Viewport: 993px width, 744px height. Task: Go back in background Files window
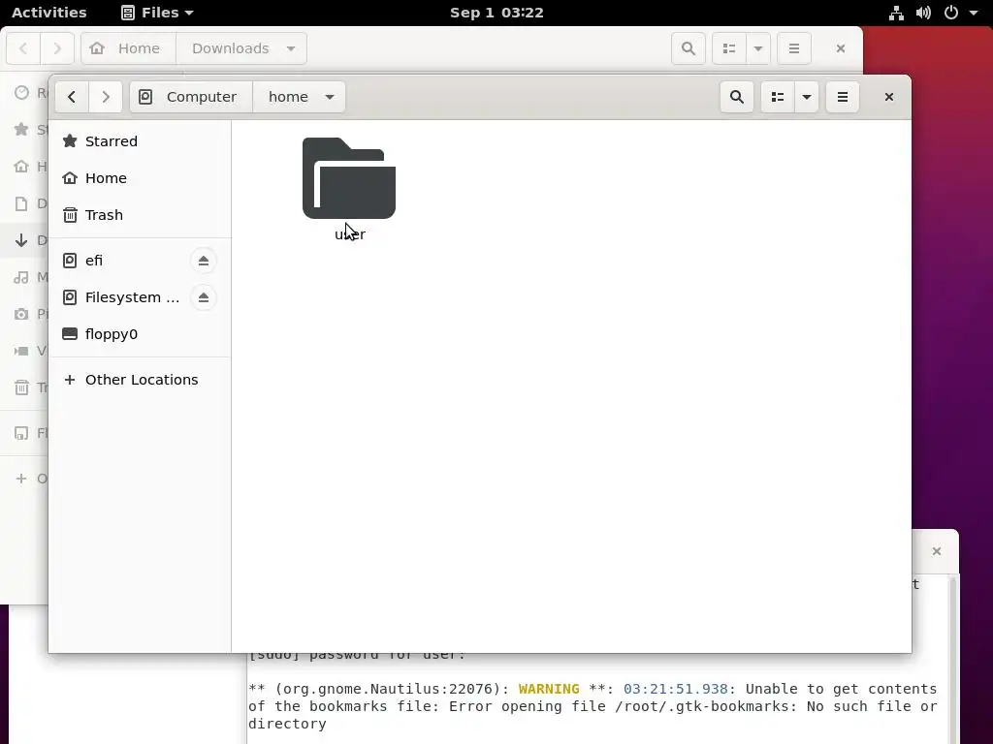pyautogui.click(x=23, y=48)
